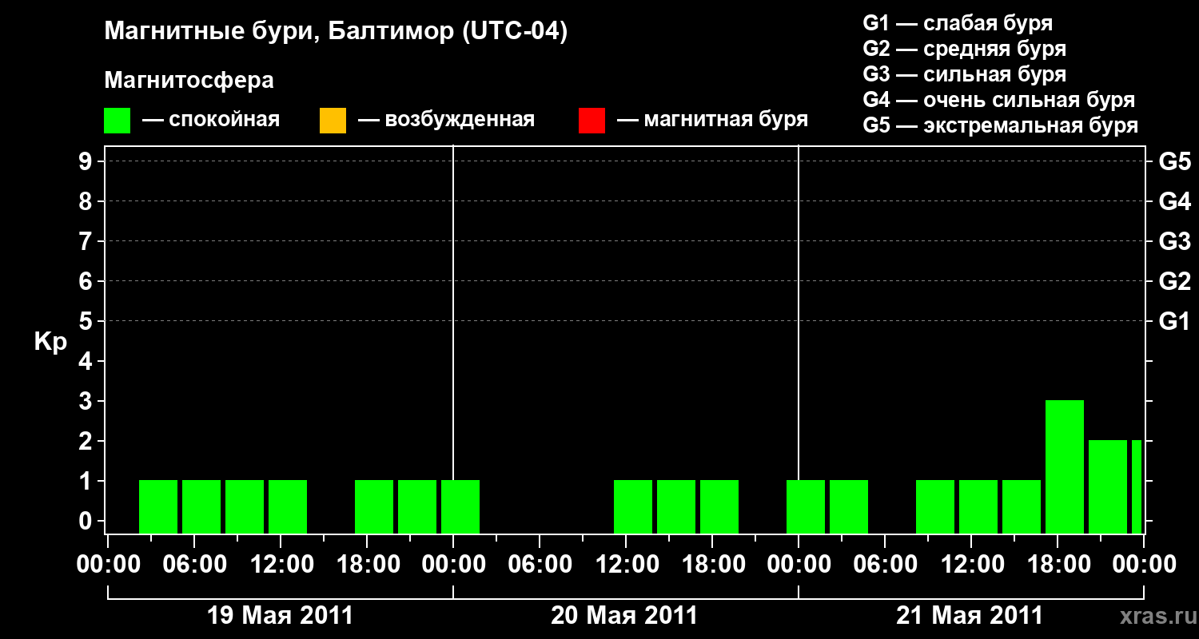The height and width of the screenshot is (639, 1199).
Task: Click the 12:00 time label above 19 May
Action: (x=281, y=565)
